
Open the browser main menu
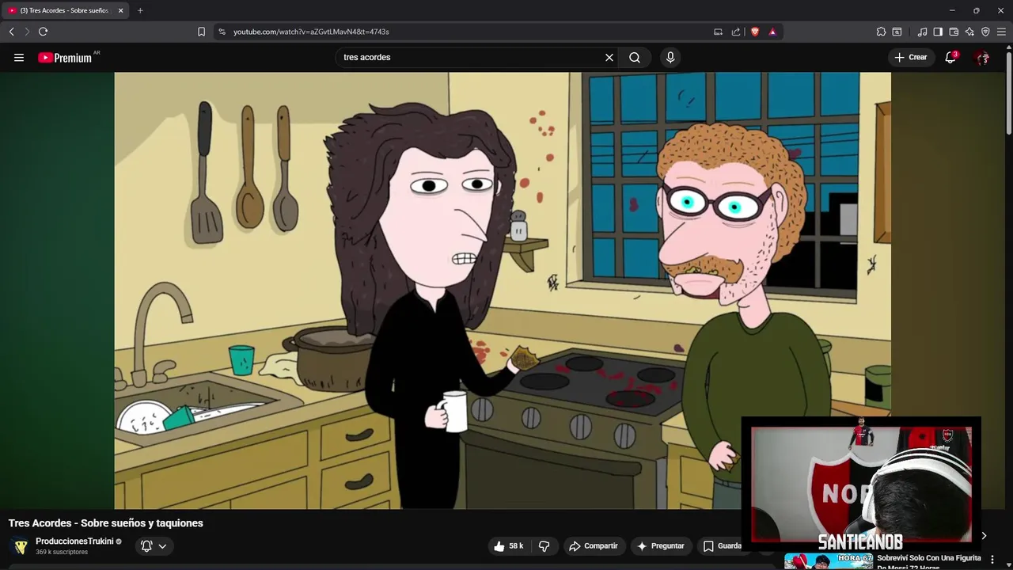tap(1001, 32)
